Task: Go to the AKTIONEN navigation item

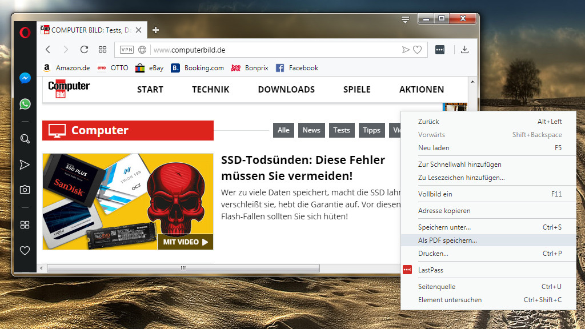Action: coord(422,90)
